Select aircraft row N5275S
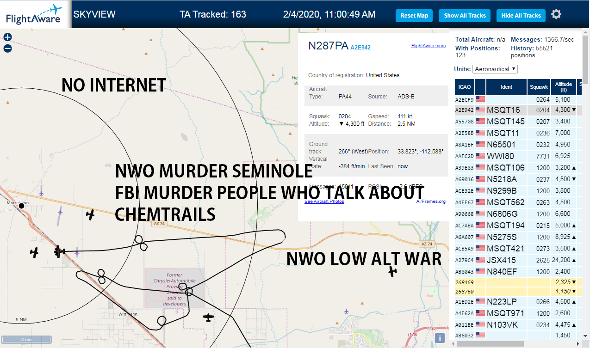The width and height of the screenshot is (590, 348). [x=518, y=237]
